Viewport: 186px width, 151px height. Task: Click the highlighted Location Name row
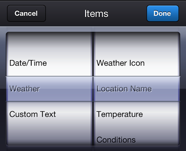137,89
